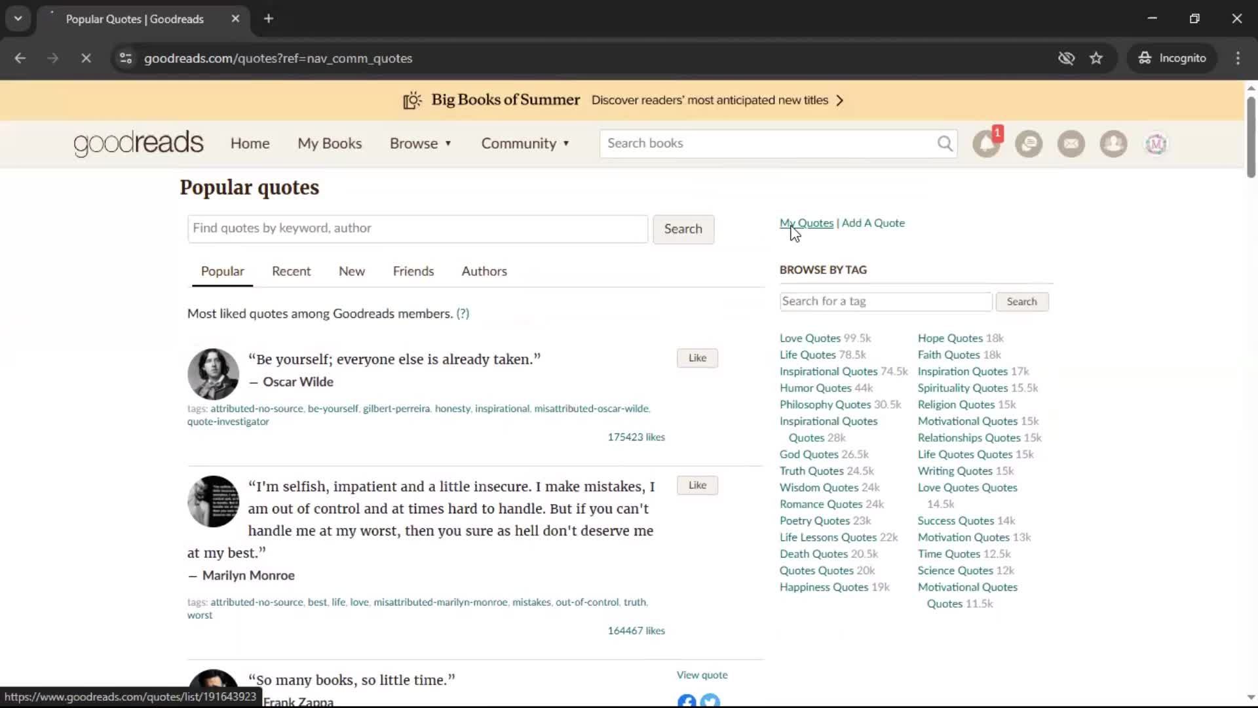The height and width of the screenshot is (708, 1258).
Task: Open a new browser tab
Action: point(269,19)
